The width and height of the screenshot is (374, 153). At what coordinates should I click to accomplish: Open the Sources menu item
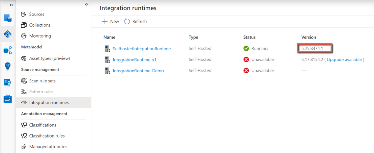pos(37,14)
